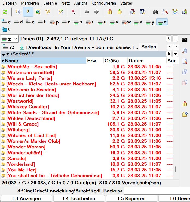Enable thumbnail view with the picture icon
190x202 pixels.
point(38,12)
